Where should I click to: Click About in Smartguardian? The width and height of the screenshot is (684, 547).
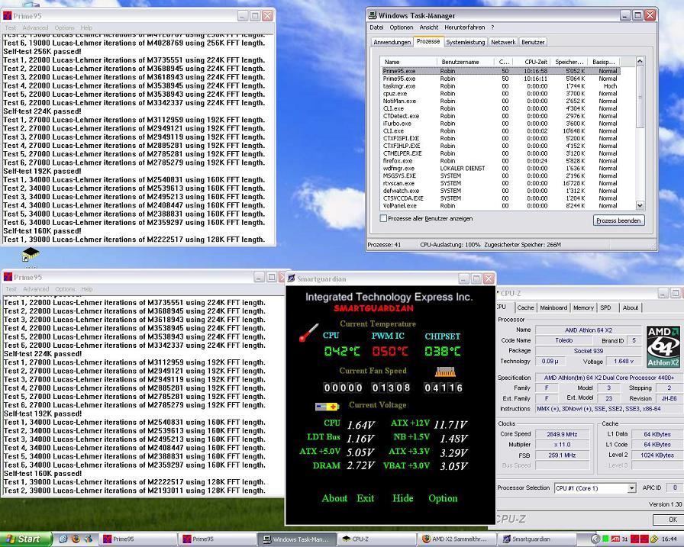click(334, 499)
